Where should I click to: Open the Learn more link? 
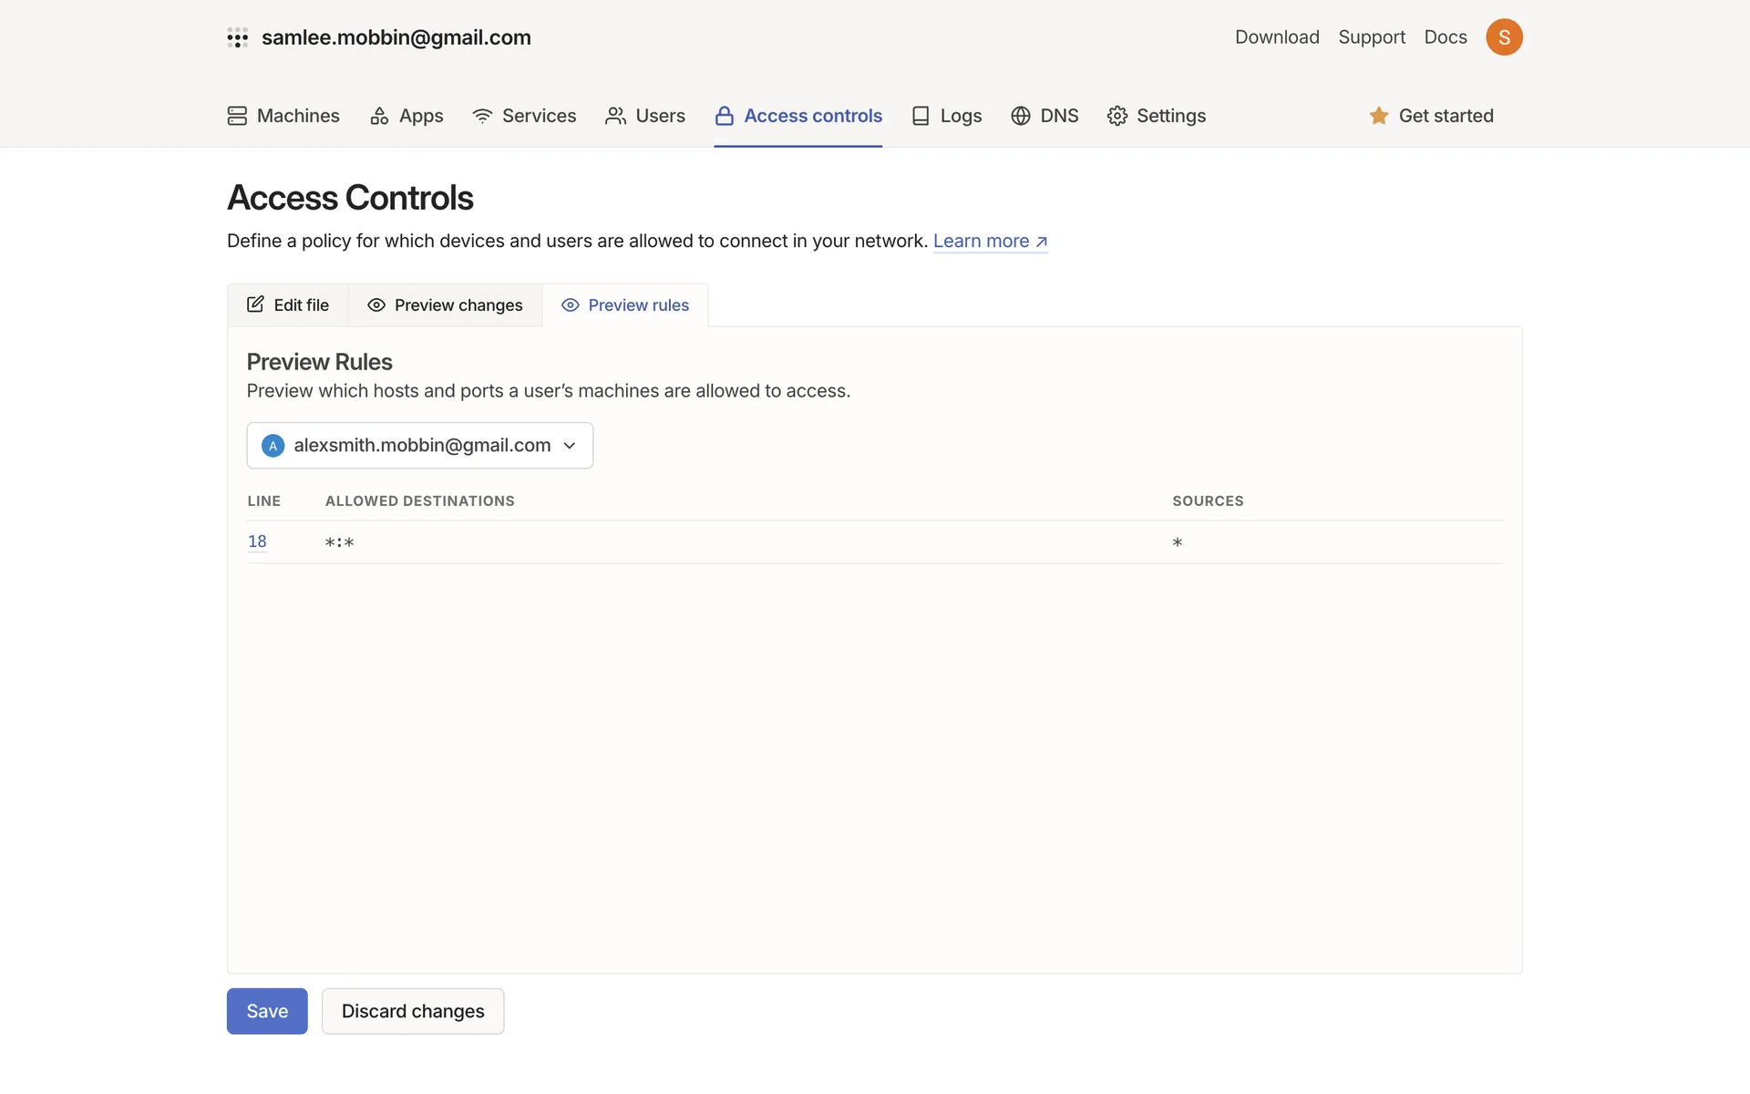point(989,242)
